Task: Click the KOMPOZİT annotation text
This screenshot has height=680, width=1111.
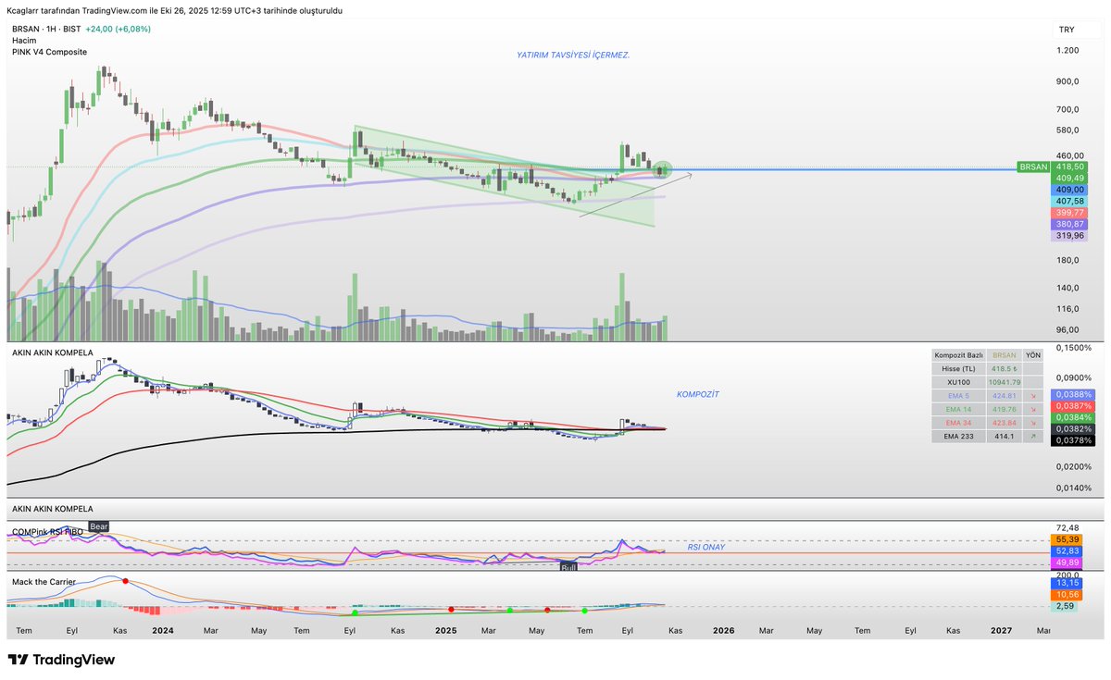Action: [698, 394]
